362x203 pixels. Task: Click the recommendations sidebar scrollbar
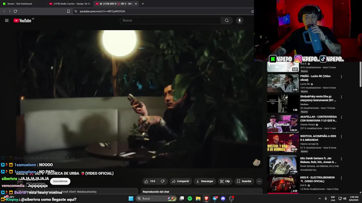(360, 74)
